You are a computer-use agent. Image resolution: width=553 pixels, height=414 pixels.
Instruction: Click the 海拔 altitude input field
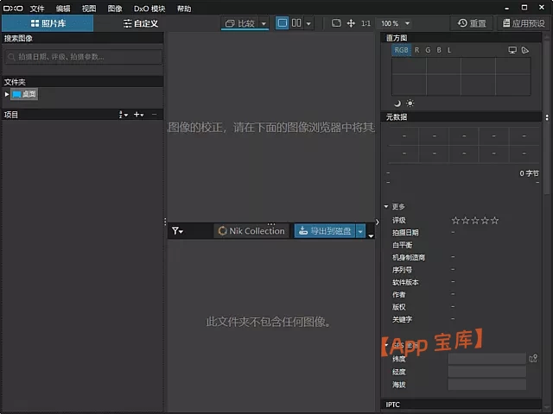pyautogui.click(x=486, y=385)
